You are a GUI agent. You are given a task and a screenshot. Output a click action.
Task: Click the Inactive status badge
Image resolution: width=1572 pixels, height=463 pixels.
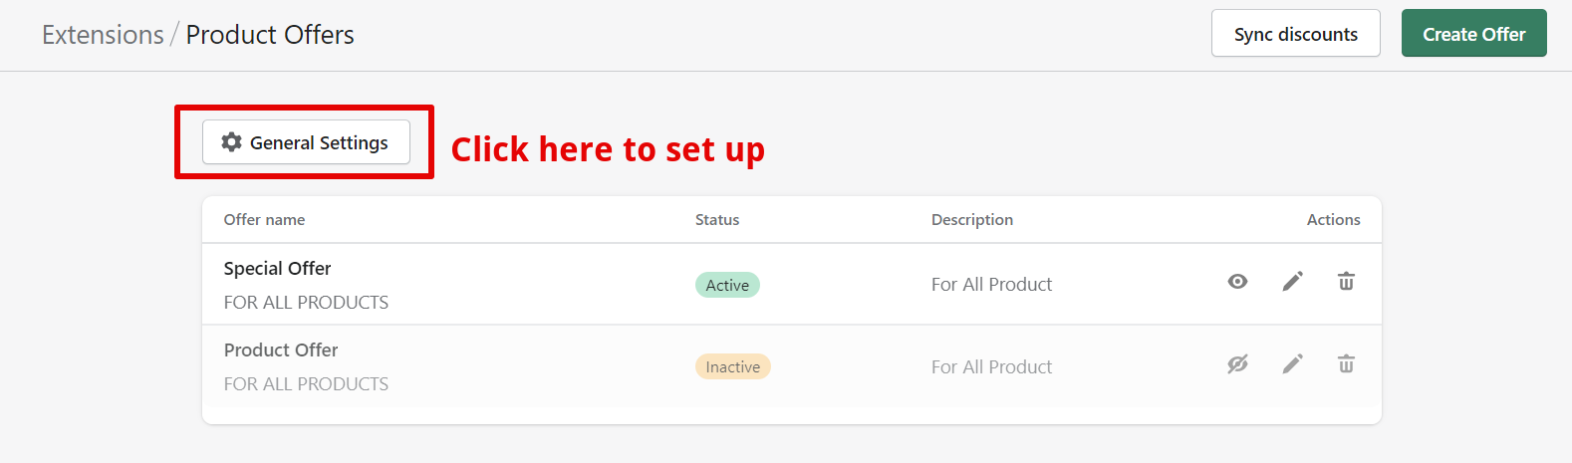[x=732, y=366]
